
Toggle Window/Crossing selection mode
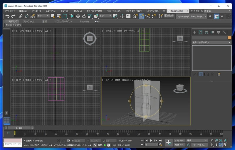(70, 16)
